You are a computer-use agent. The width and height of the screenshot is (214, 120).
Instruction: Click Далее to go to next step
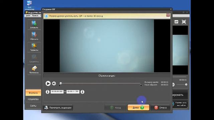pos(138,108)
